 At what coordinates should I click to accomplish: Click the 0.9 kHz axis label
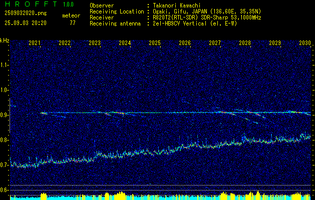click(5, 115)
